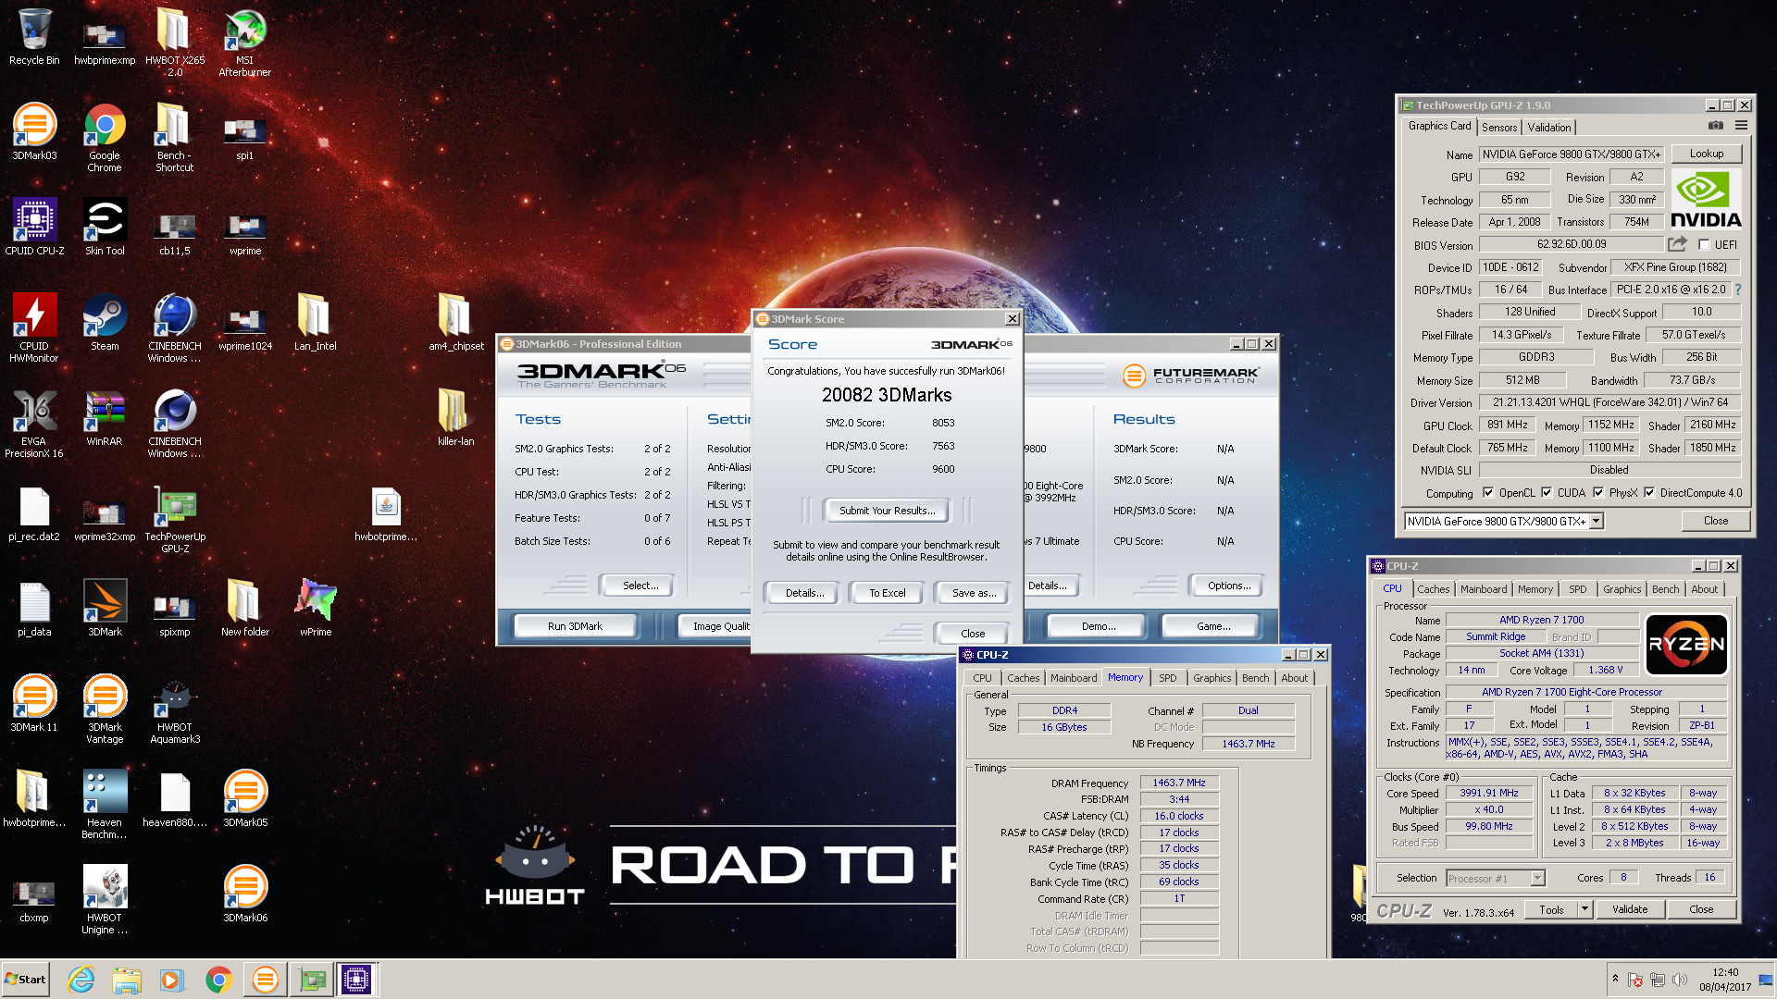The height and width of the screenshot is (999, 1777).
Task: Open the CPU-Z Processor #1 selection dropdown
Action: point(1537,879)
